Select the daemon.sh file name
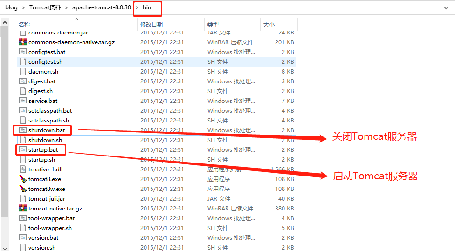This screenshot has width=455, height=251. pyautogui.click(x=43, y=71)
